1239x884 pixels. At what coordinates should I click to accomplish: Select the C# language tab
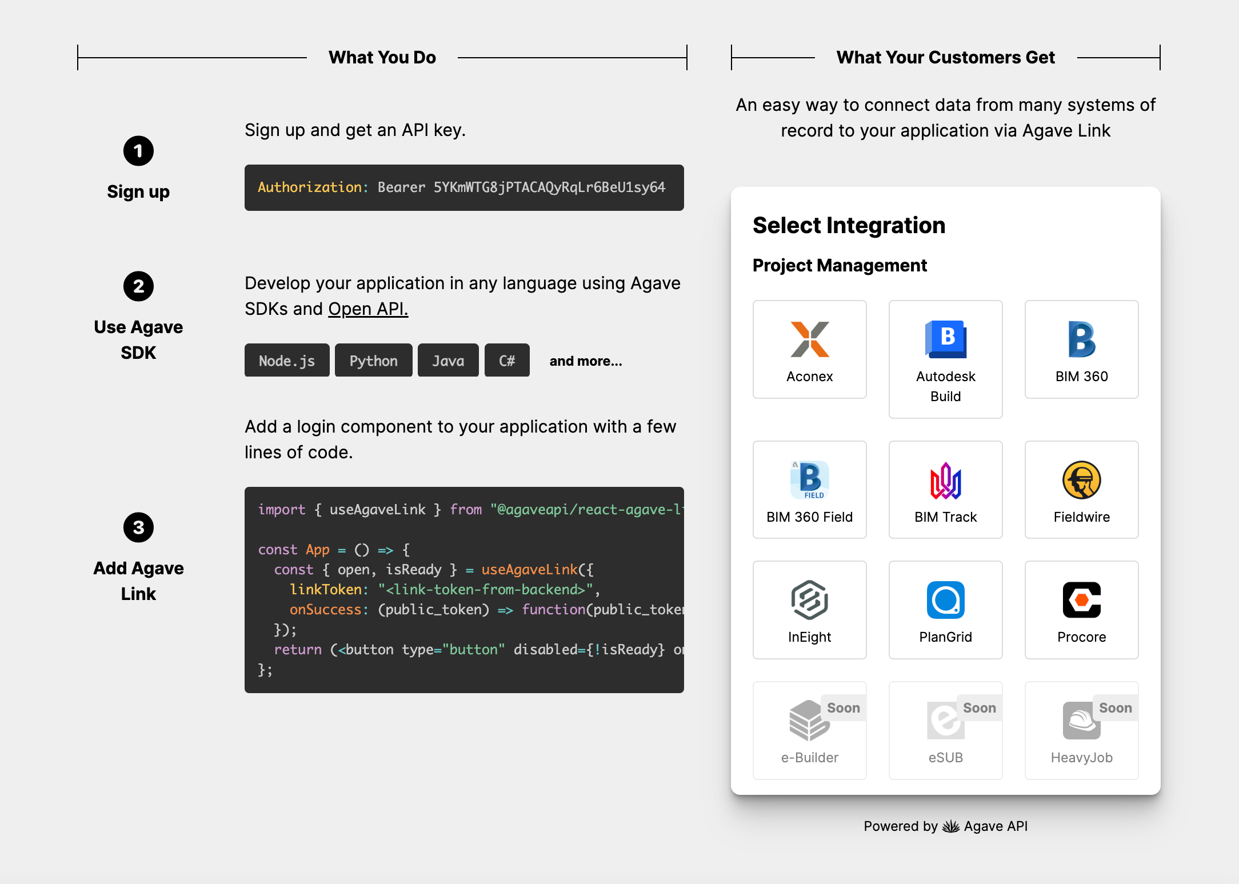(x=507, y=361)
